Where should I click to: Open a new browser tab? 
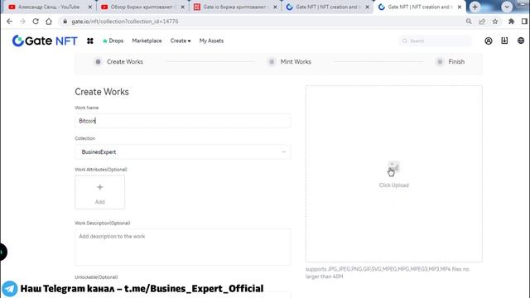[x=475, y=7]
